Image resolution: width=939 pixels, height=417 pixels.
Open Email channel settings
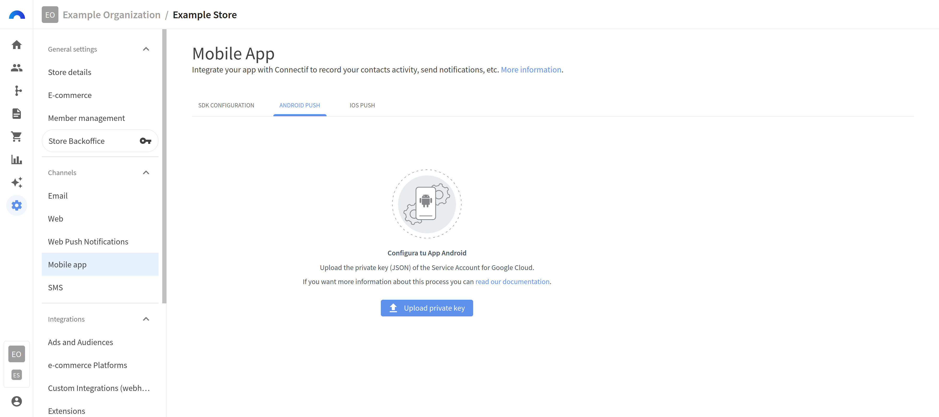(x=100, y=195)
